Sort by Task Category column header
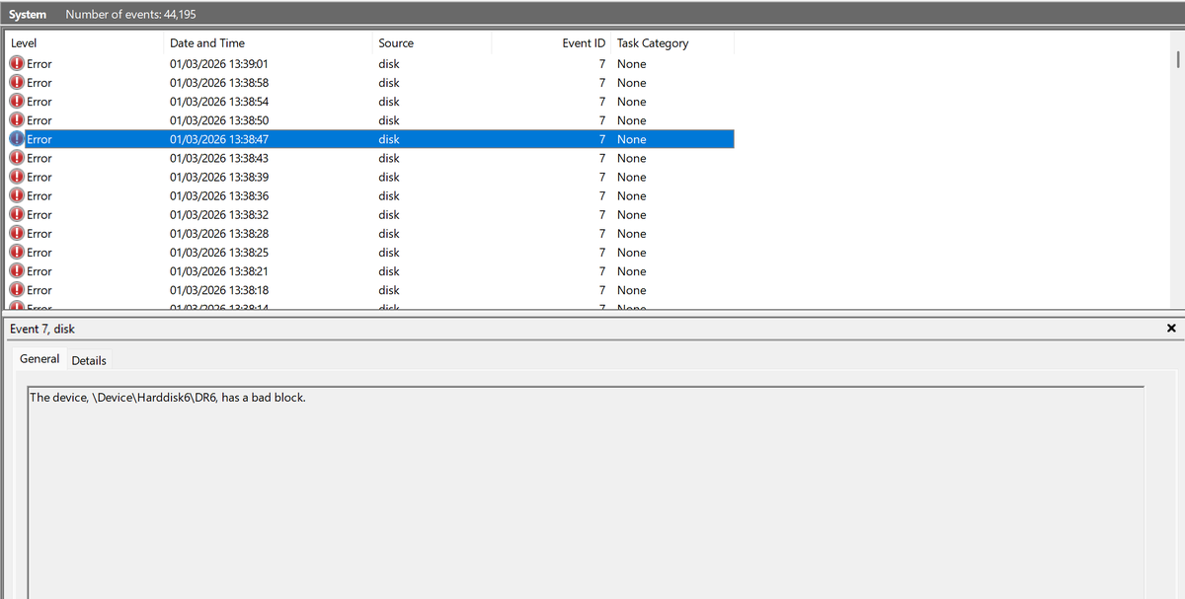Screen dimensions: 1185x599 672,43
